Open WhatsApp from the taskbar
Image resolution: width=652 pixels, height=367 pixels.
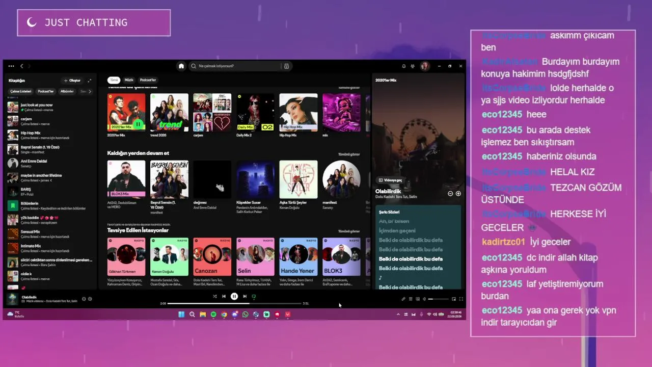pyautogui.click(x=245, y=314)
